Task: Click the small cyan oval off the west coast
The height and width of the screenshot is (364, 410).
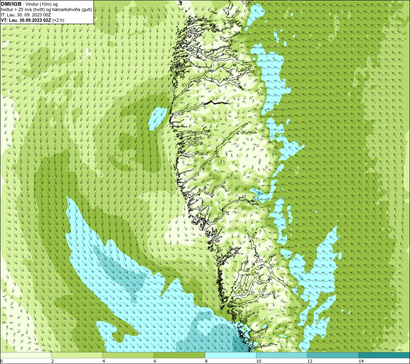Action: (x=158, y=118)
